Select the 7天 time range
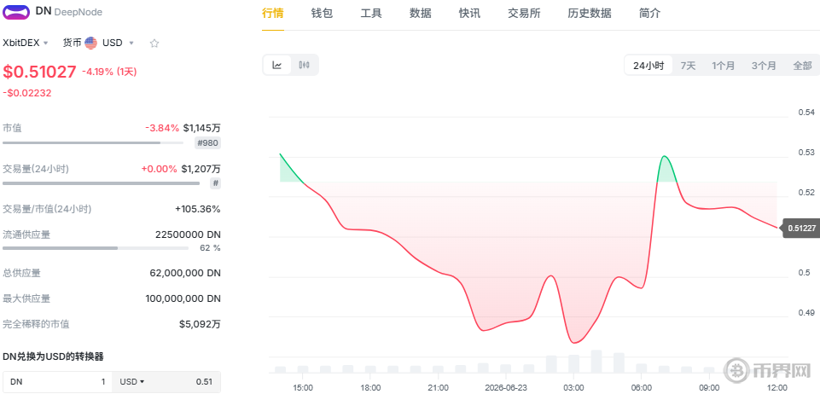Image resolution: width=820 pixels, height=394 pixels. (x=688, y=66)
